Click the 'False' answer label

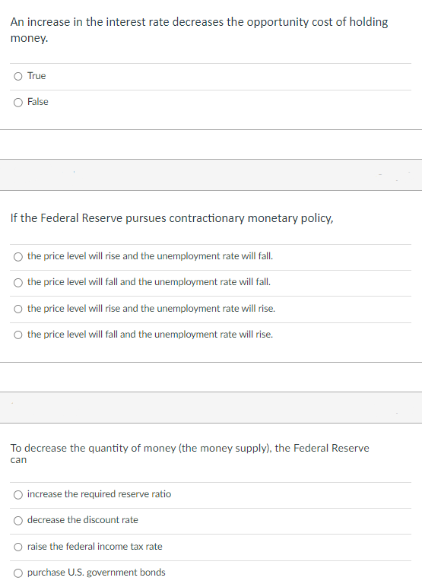tap(38, 102)
